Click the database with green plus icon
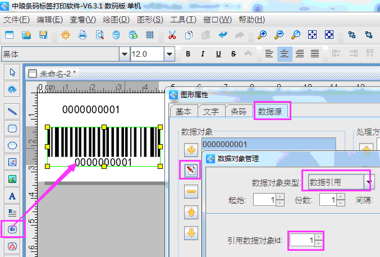 [133, 35]
